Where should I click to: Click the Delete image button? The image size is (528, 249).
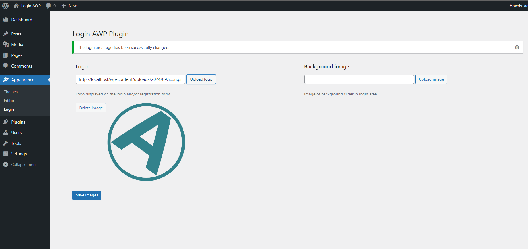pos(91,108)
